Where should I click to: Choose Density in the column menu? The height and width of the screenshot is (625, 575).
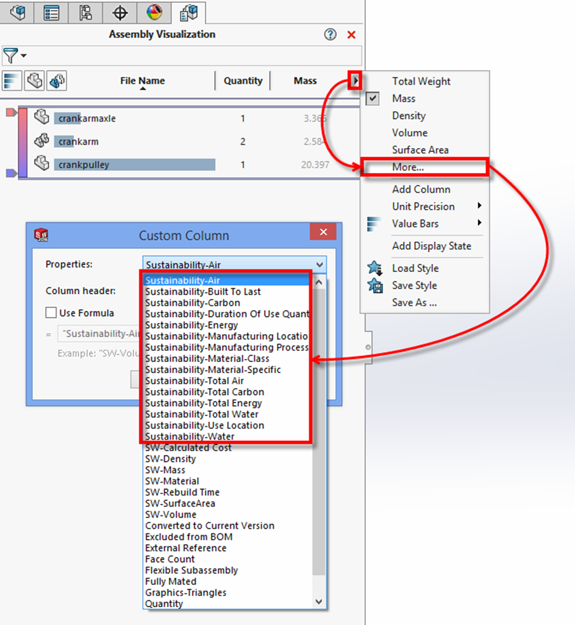pos(409,116)
